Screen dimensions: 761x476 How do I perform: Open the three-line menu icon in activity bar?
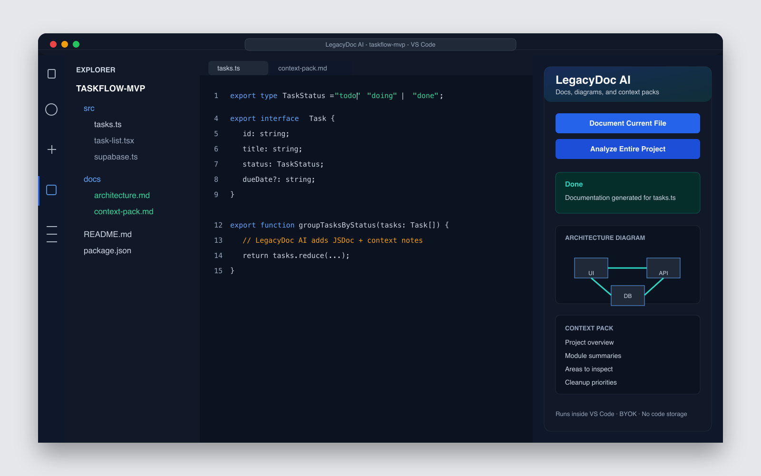(x=52, y=234)
